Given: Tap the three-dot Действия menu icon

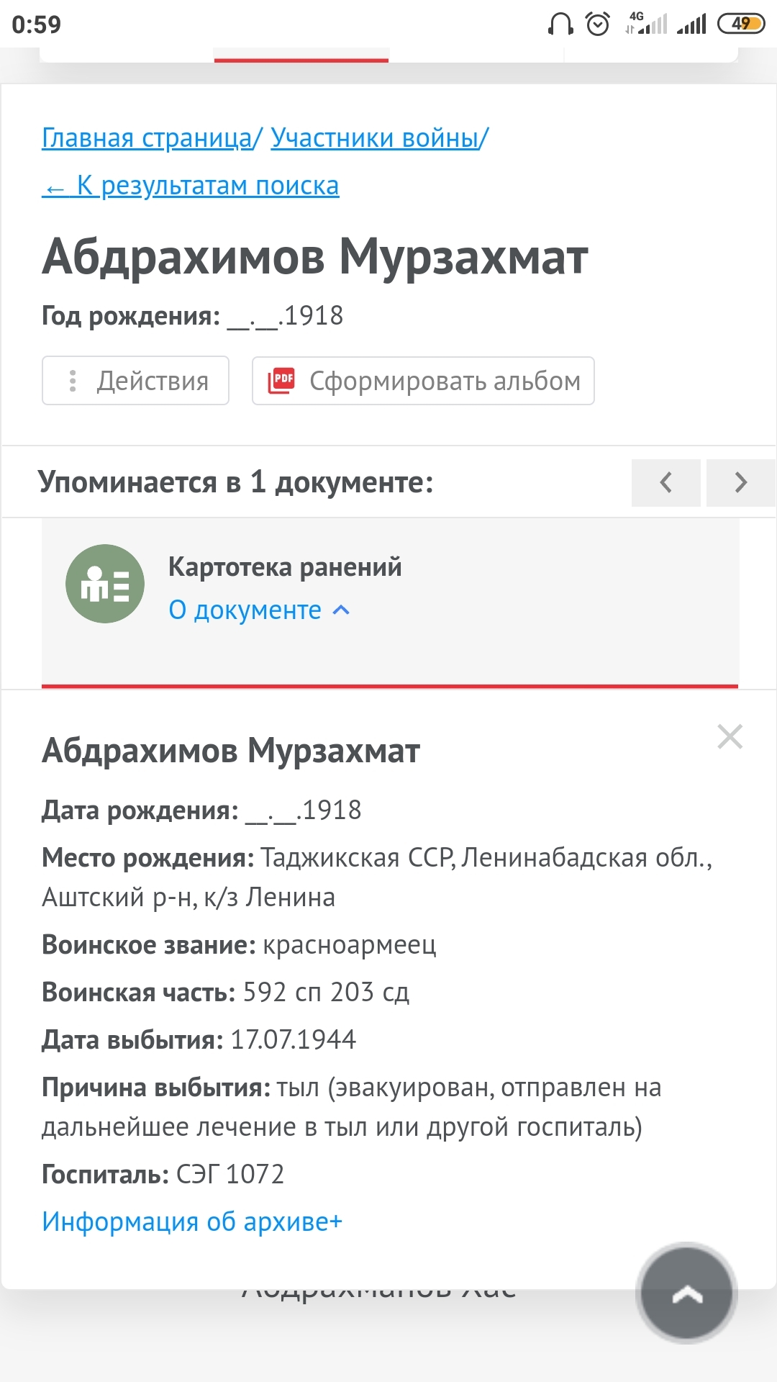Looking at the screenshot, I should [73, 381].
